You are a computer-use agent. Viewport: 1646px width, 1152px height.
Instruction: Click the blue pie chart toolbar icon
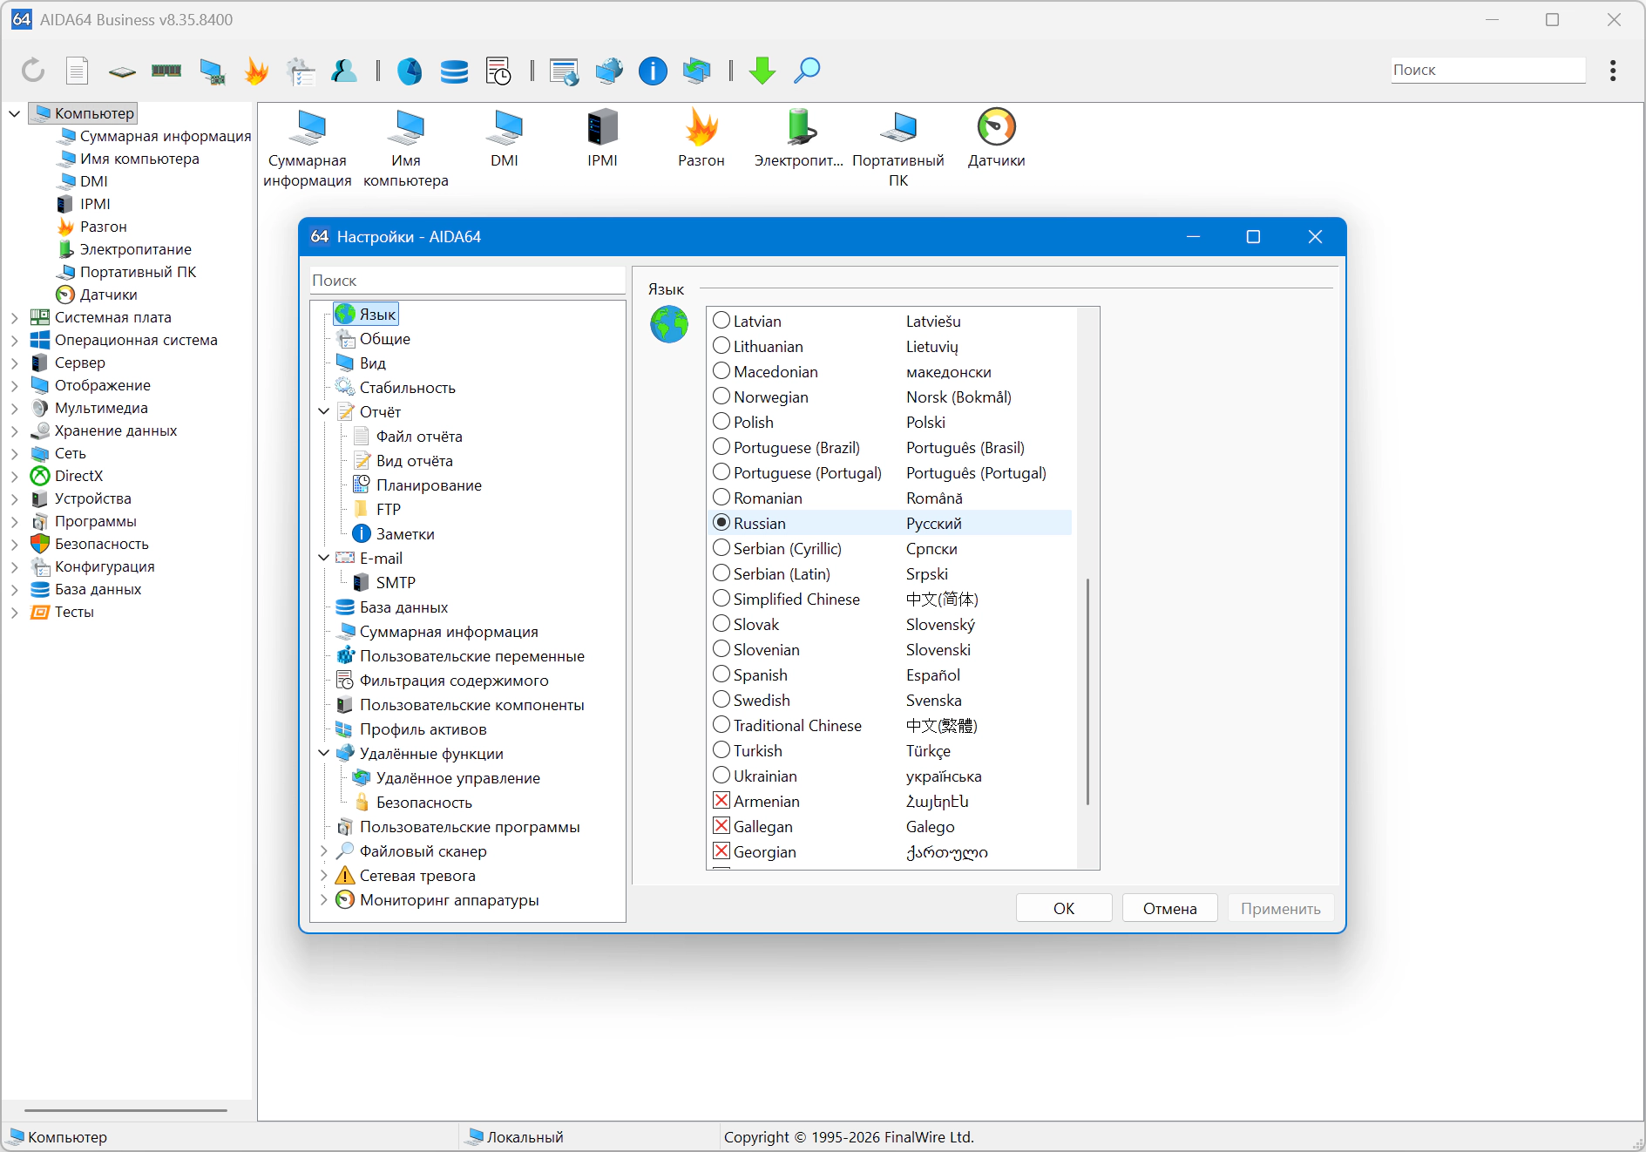[410, 71]
